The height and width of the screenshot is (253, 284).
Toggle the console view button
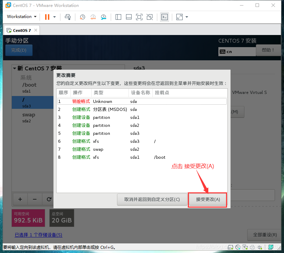coord(165,17)
